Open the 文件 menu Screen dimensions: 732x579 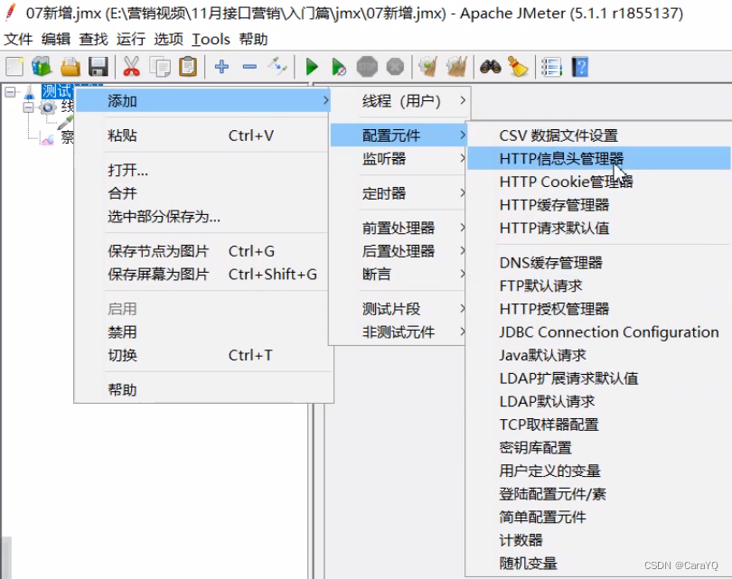click(19, 39)
